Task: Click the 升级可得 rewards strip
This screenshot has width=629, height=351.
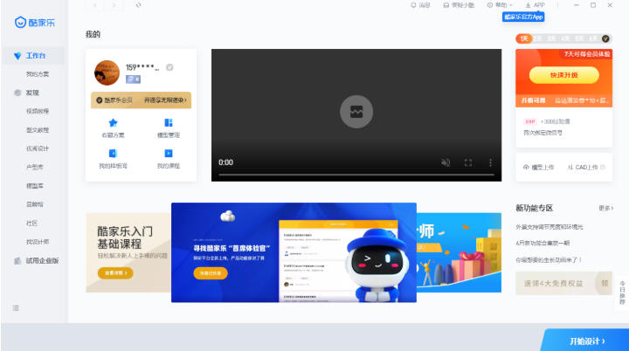Action: pyautogui.click(x=564, y=100)
